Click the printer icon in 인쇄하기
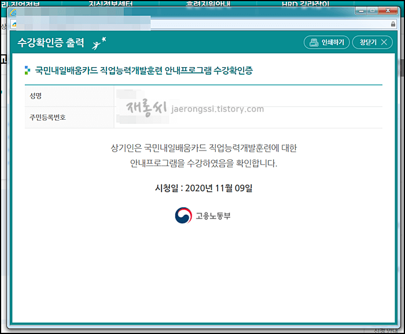 [x=314, y=42]
